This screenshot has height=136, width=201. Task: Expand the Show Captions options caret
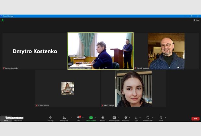(119, 118)
